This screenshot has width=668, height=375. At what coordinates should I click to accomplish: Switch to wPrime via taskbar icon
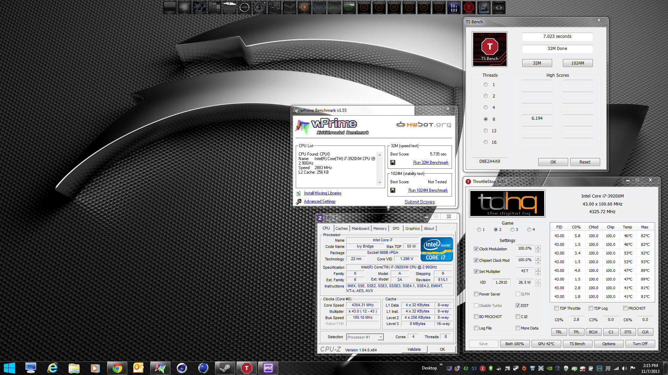[160, 368]
